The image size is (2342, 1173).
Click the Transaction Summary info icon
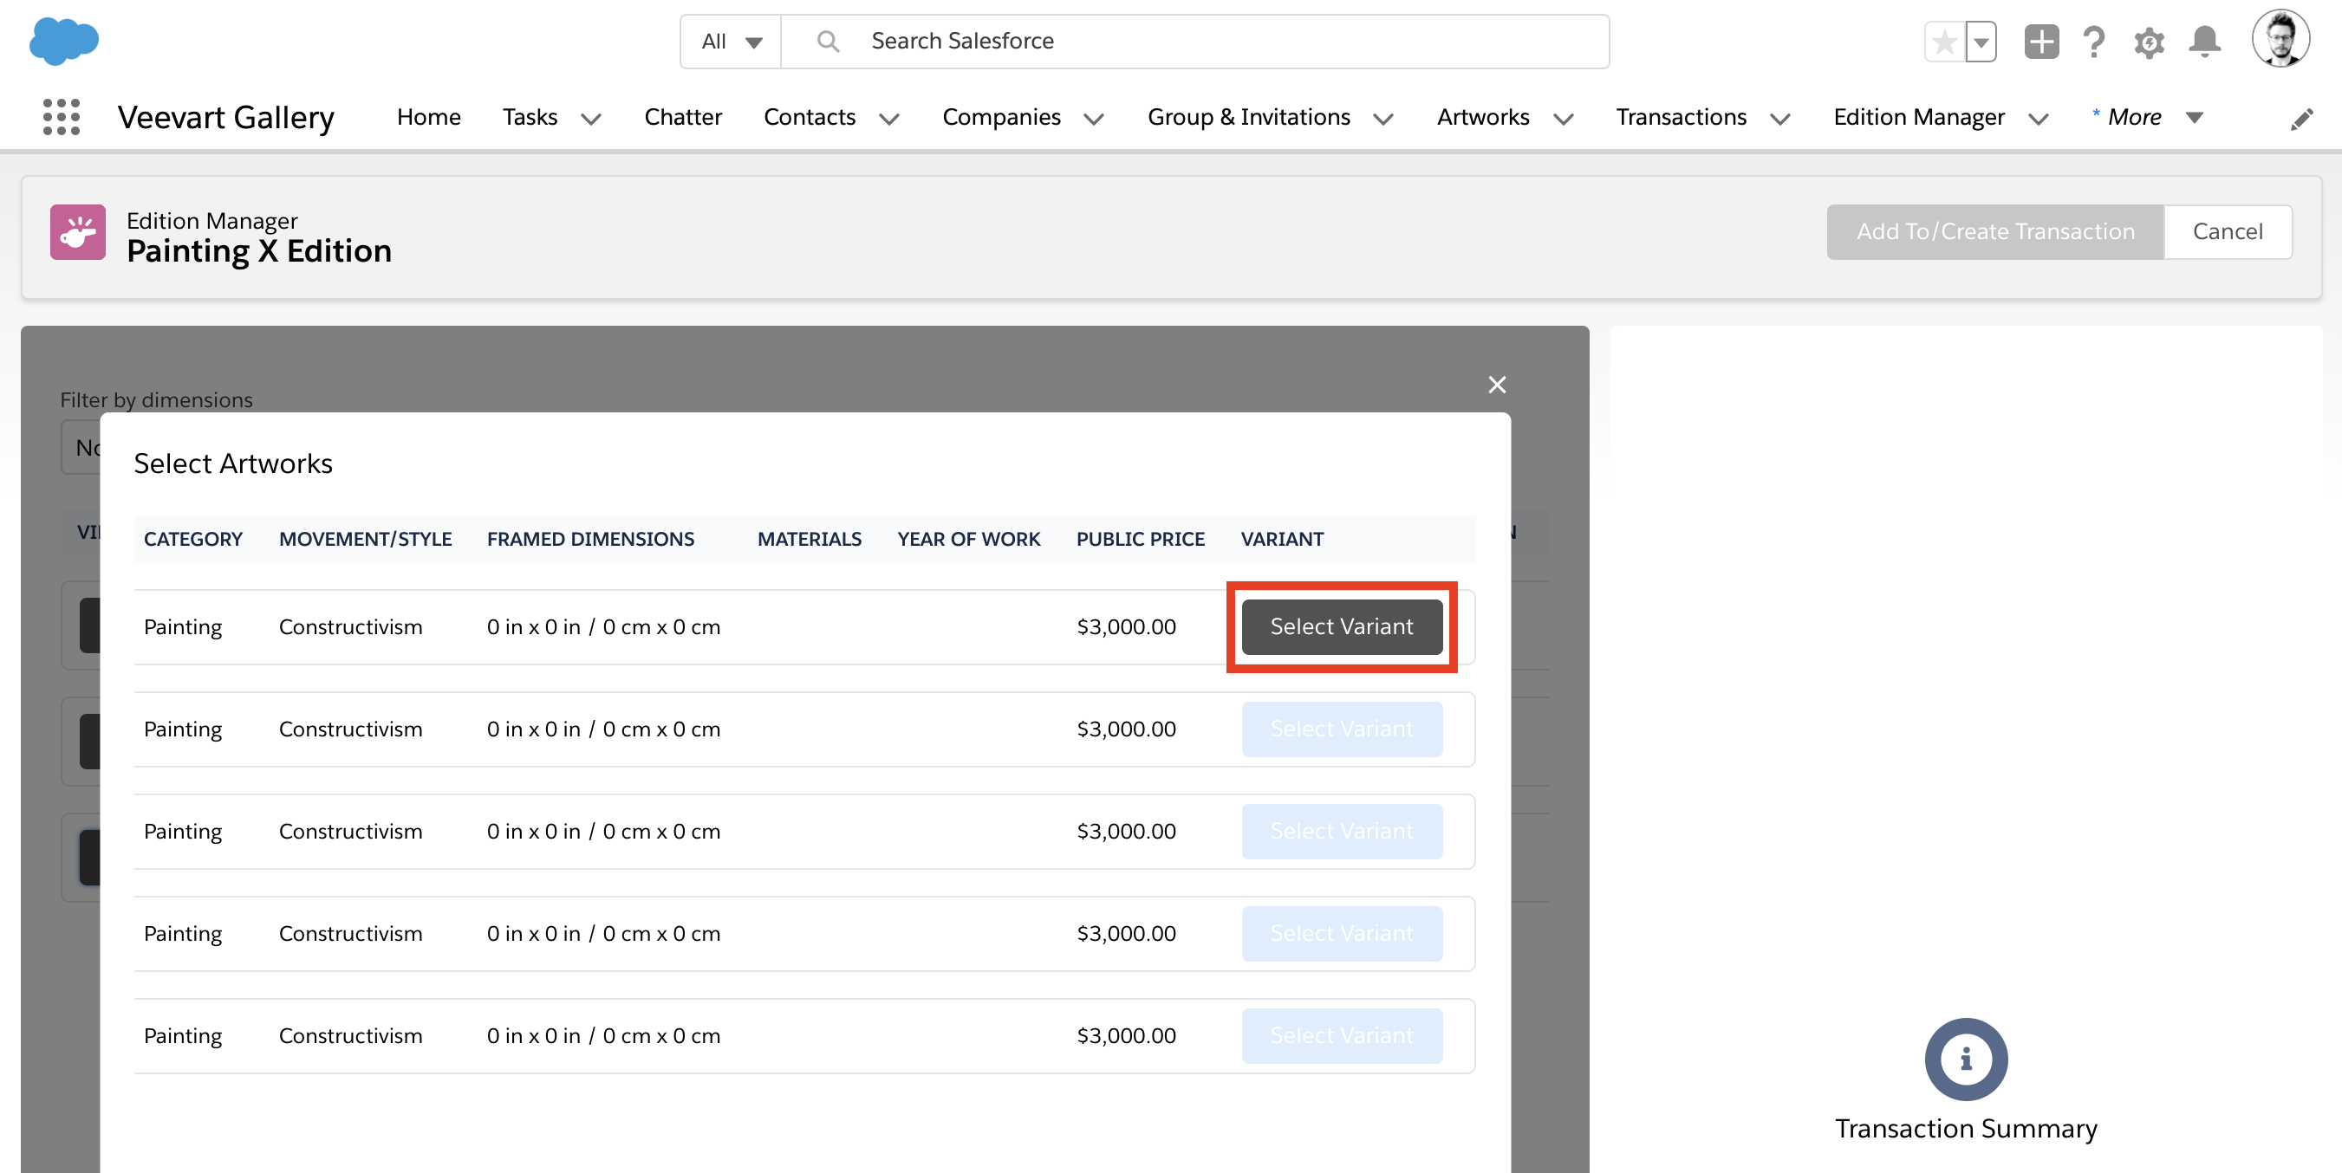pyautogui.click(x=1966, y=1059)
